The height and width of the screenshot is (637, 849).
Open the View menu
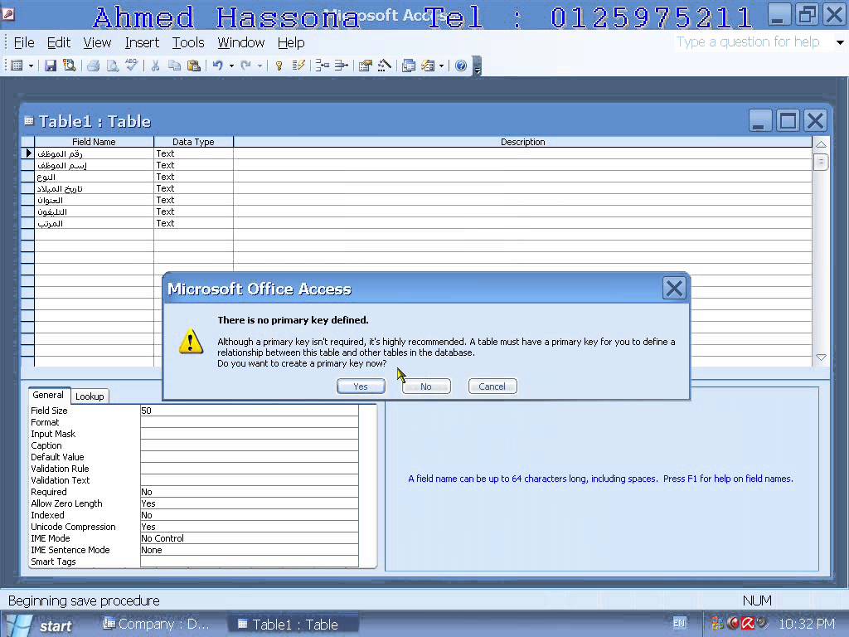click(97, 42)
